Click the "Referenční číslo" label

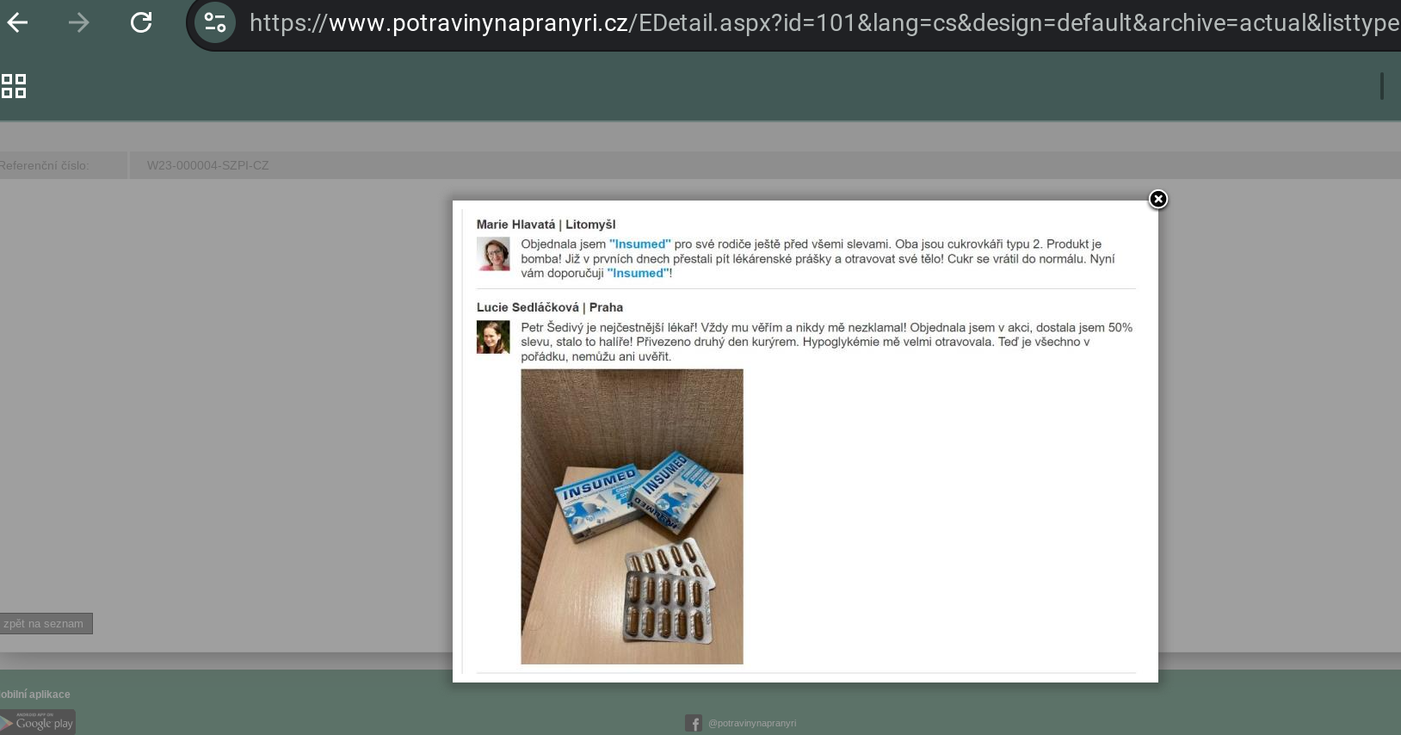(44, 165)
